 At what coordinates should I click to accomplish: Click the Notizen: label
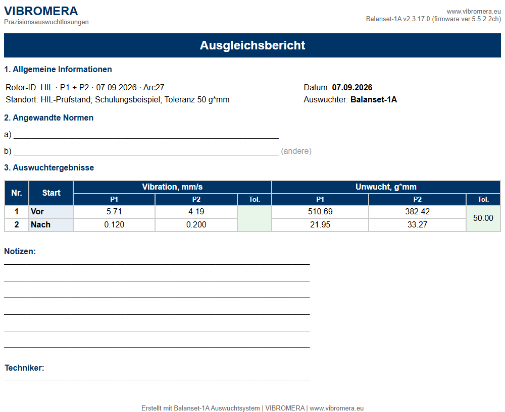click(20, 252)
